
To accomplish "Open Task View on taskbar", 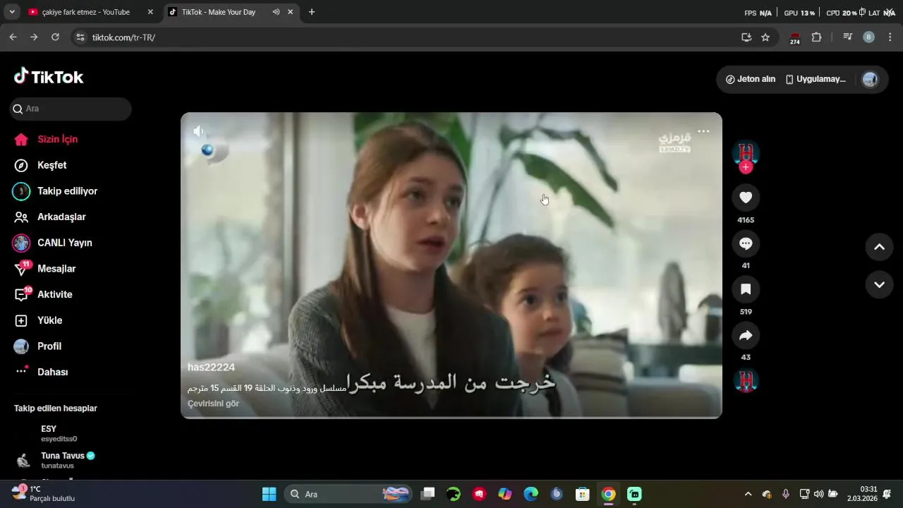I will click(428, 494).
